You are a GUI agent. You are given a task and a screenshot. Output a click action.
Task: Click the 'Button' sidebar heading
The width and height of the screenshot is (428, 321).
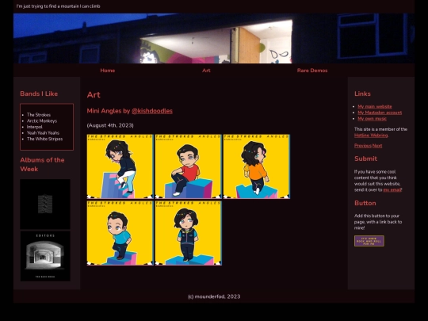365,203
